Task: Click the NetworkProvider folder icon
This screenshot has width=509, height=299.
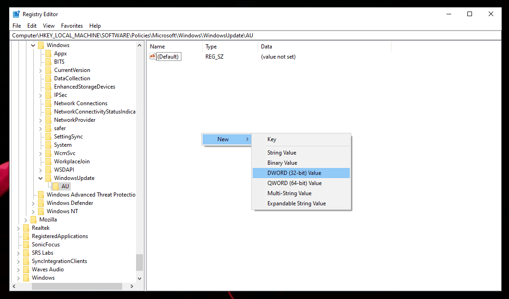Action: pyautogui.click(x=49, y=120)
